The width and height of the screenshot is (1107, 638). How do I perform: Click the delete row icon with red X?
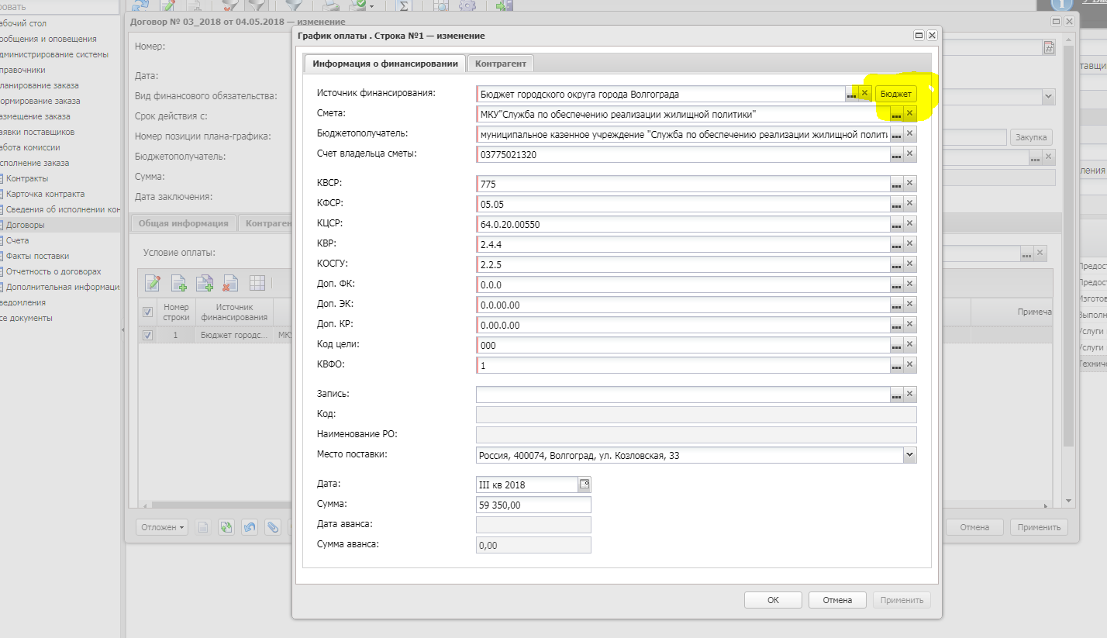230,283
